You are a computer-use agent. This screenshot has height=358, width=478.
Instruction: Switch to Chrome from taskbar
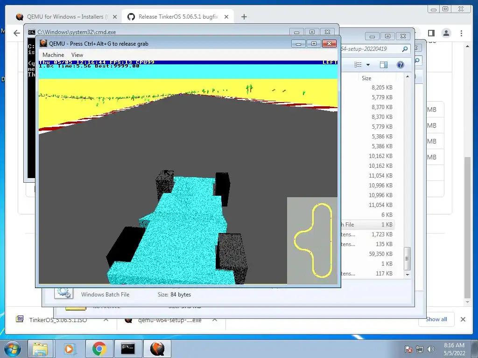(99, 349)
